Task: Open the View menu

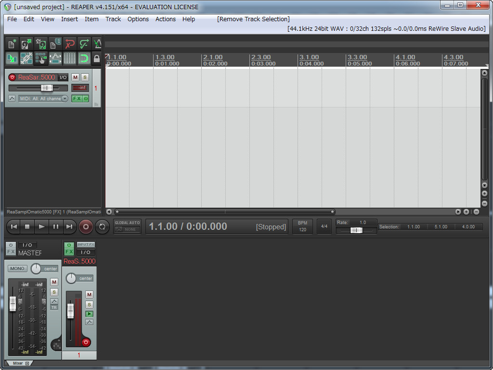Action: tap(48, 19)
